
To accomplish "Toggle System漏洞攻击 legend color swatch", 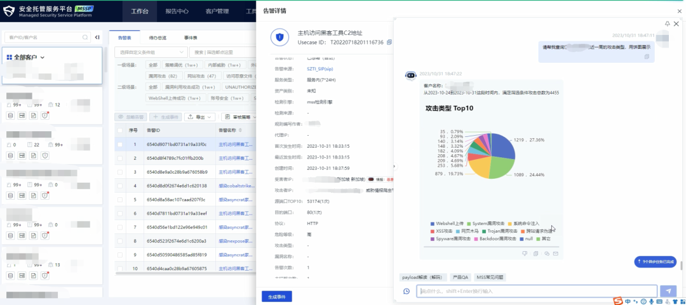I will point(469,223).
